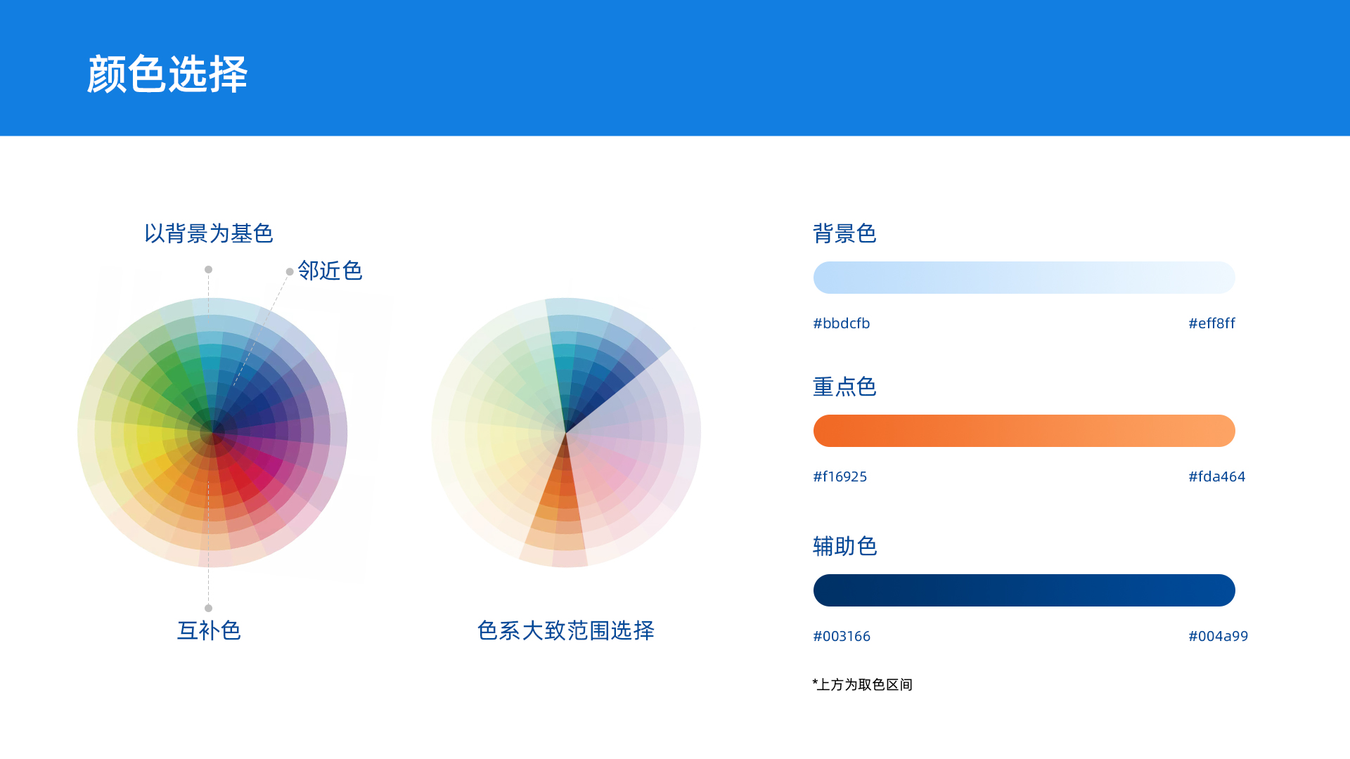Click the #eff8ff hex code

click(1211, 323)
